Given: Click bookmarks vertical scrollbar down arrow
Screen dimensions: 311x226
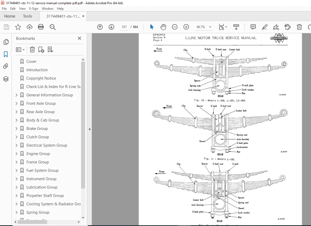Looking at the screenshot, I should tap(83, 217).
